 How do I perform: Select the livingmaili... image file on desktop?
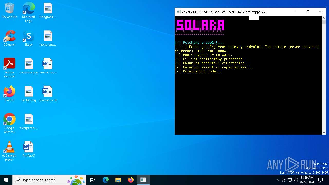tap(48, 11)
